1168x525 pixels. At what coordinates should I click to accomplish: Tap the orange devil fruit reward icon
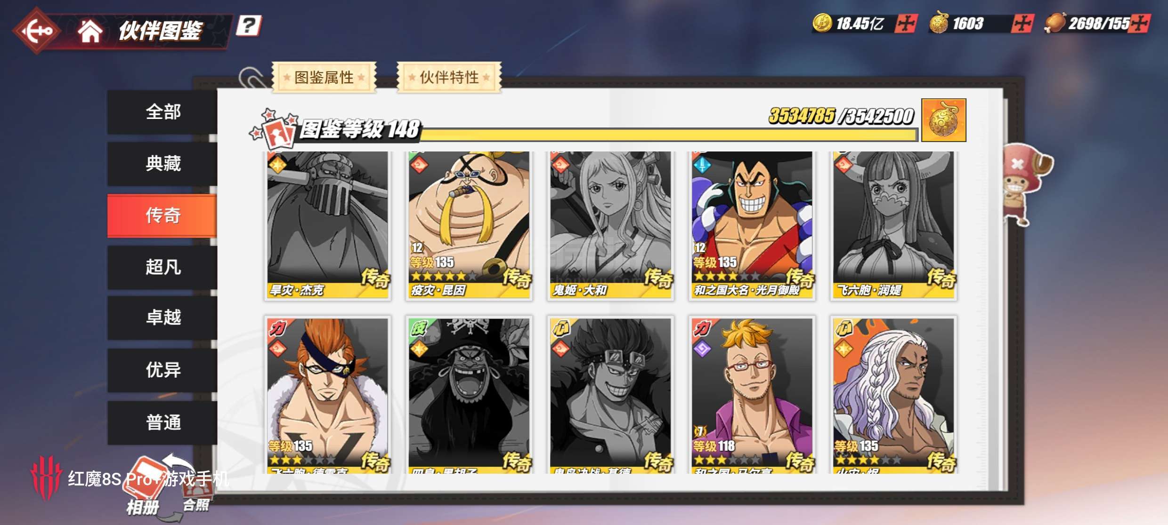pyautogui.click(x=943, y=120)
